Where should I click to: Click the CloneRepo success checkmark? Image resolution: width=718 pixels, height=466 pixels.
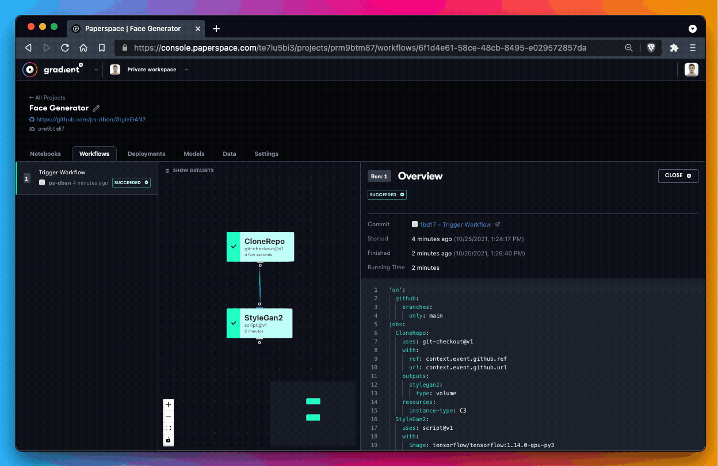[x=234, y=246]
